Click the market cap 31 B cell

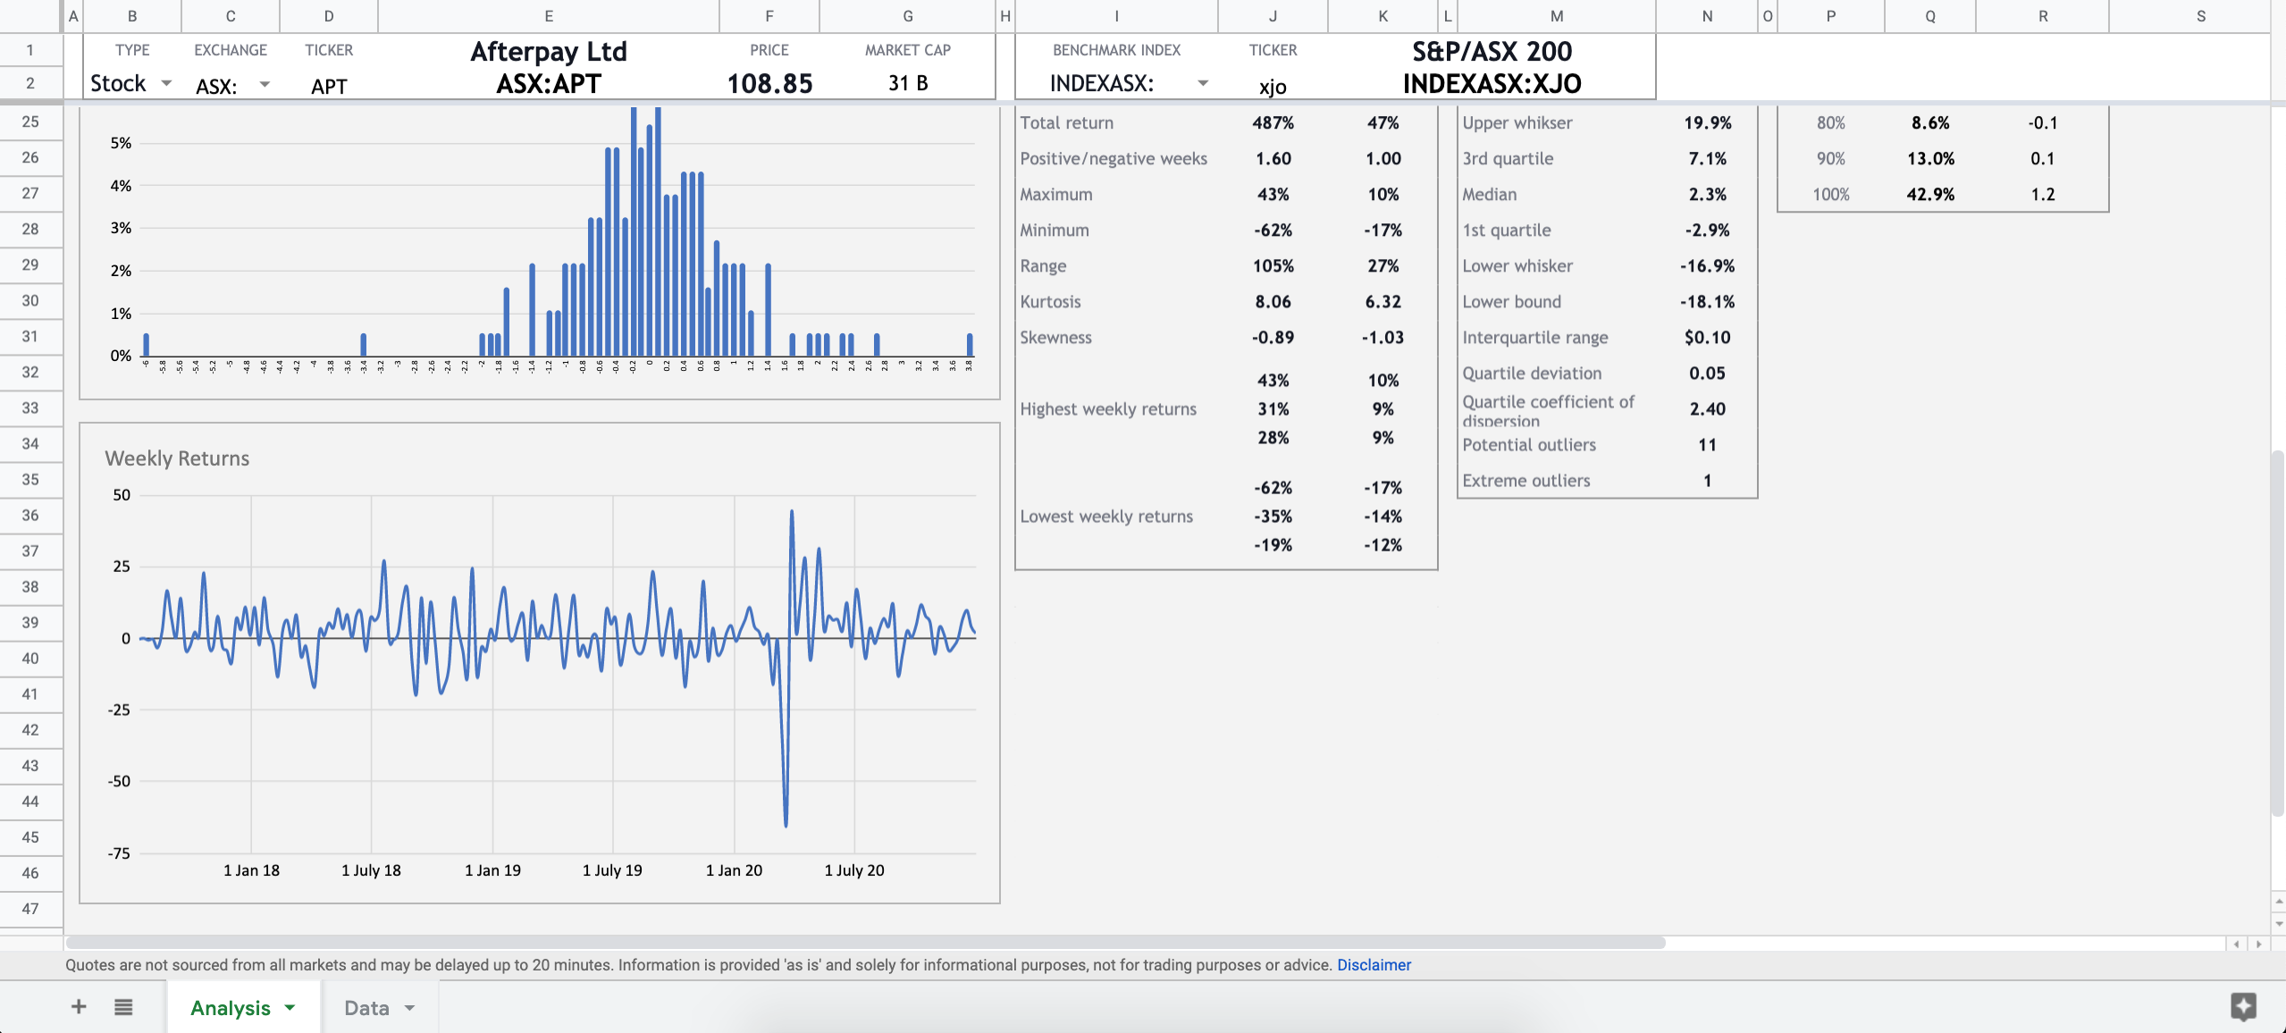click(x=908, y=83)
